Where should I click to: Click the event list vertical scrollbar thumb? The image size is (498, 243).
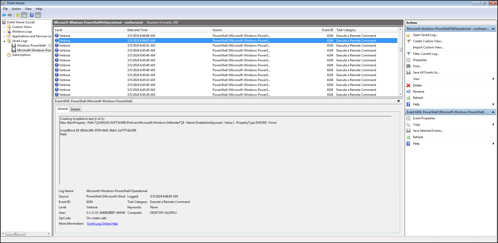pyautogui.click(x=400, y=50)
